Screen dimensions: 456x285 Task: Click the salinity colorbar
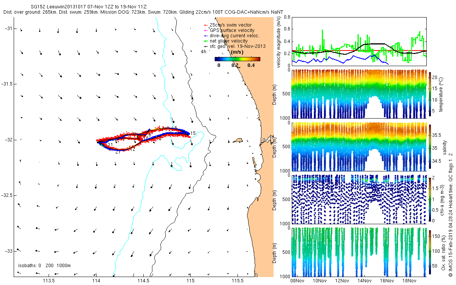tap(430, 147)
